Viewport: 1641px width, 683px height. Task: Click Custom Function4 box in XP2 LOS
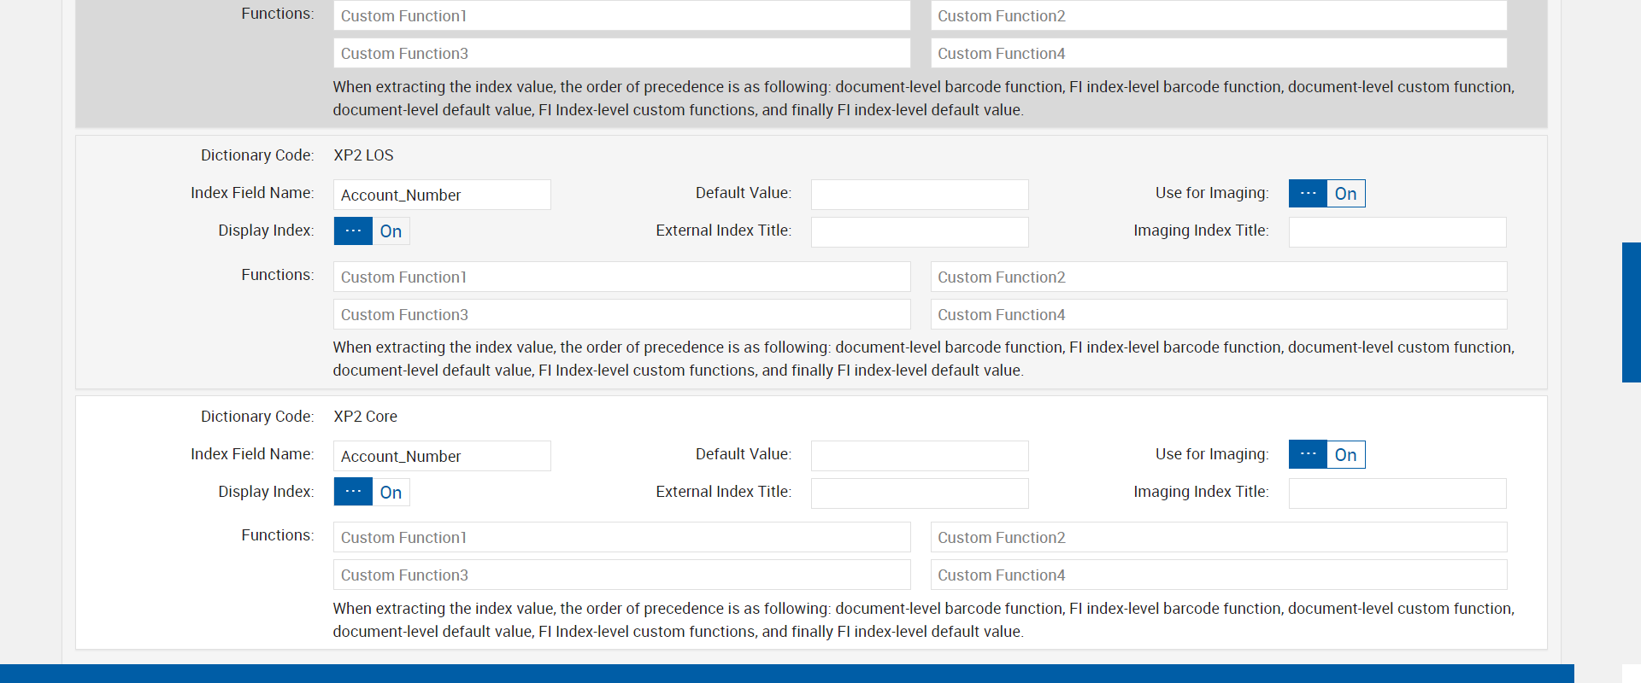pos(1219,315)
